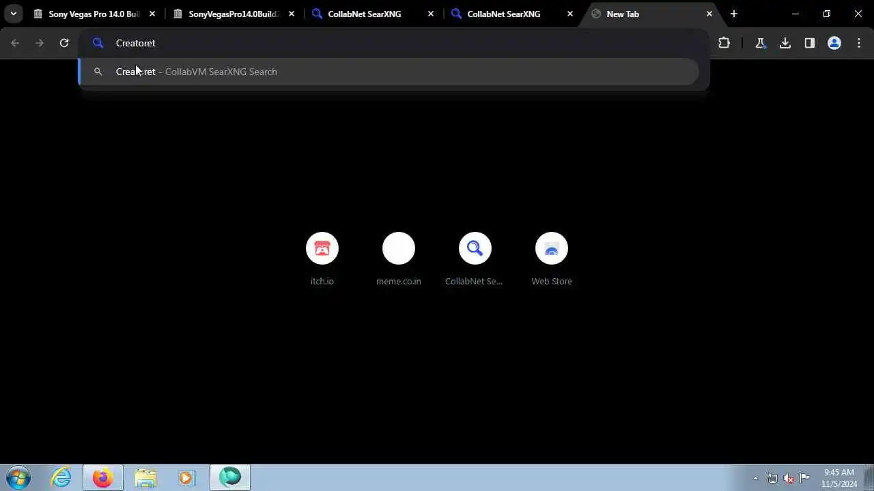Viewport: 874px width, 491px height.
Task: Select the New Tab tab
Action: 652,14
